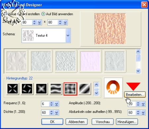The width and height of the screenshot is (149, 129).
Task: Choose the third rough grainy texture thumbnail
Action: click(x=66, y=61)
